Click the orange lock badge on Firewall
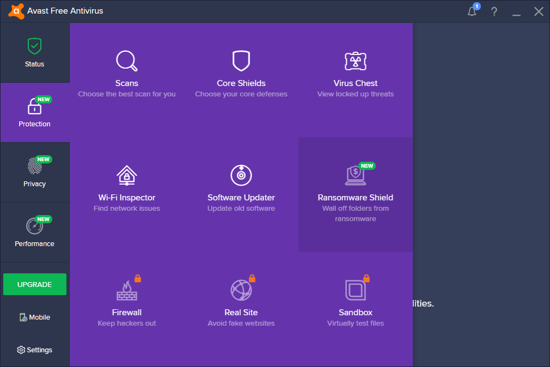Image resolution: width=550 pixels, height=367 pixels. [x=138, y=278]
